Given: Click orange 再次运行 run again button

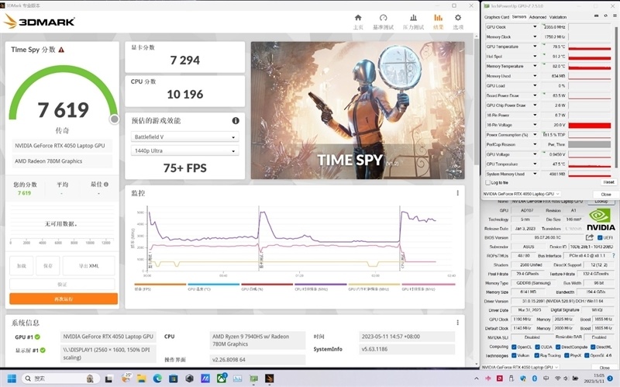Looking at the screenshot, I should 64,299.
